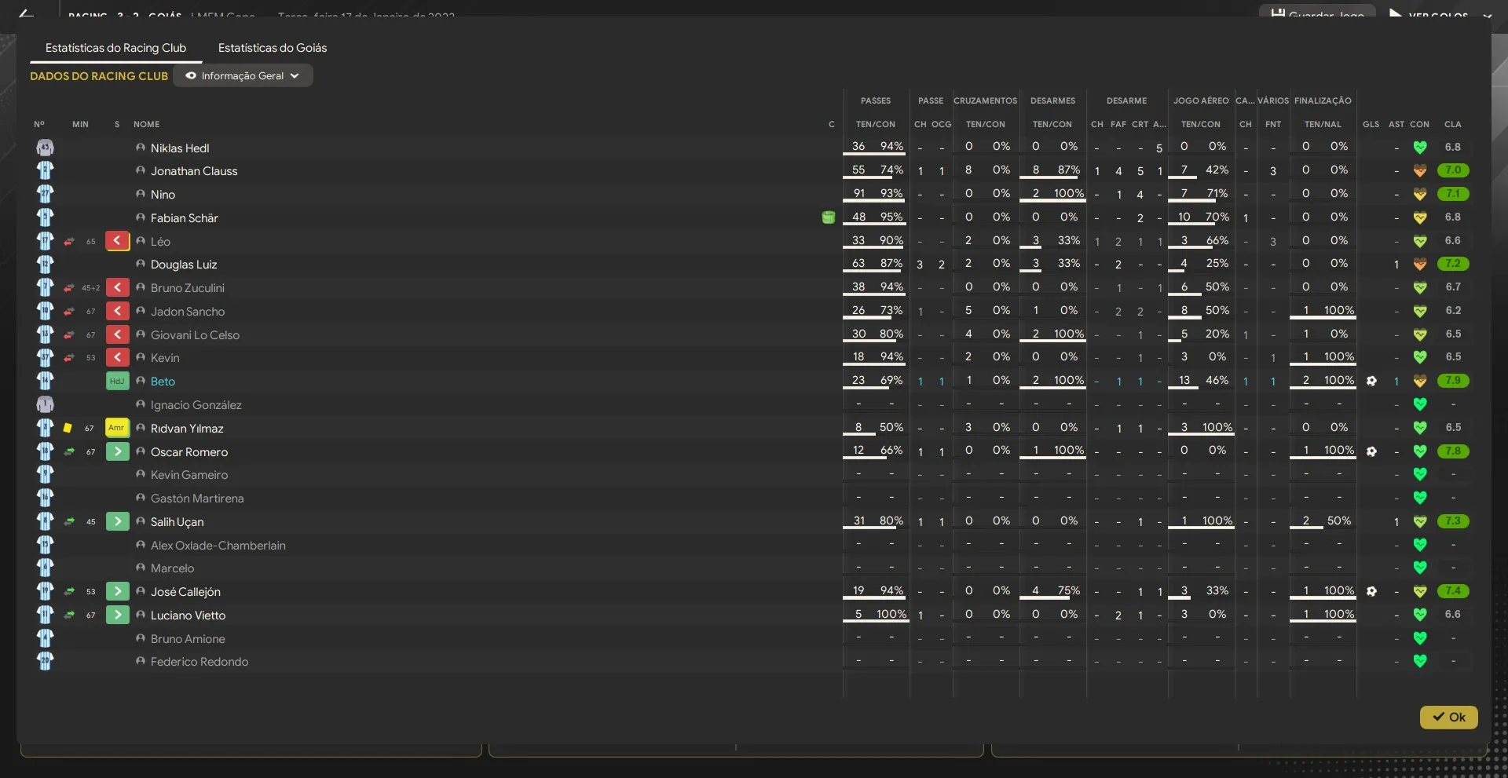The height and width of the screenshot is (778, 1508).
Task: Click Niklas Hedl's goalkeeper shirt icon
Action: (x=45, y=148)
